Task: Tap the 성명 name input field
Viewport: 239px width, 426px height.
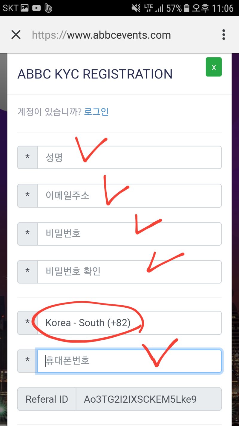Action: pyautogui.click(x=128, y=157)
